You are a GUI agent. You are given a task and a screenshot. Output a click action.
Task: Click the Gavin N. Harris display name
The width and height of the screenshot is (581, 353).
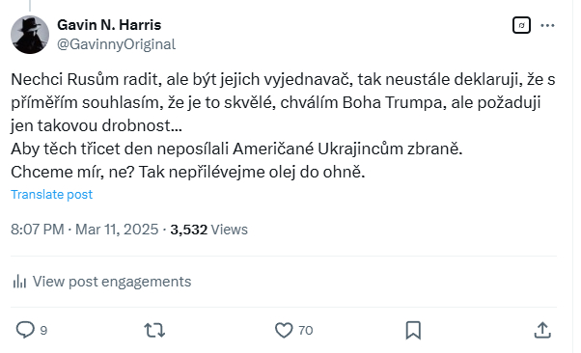pos(109,25)
